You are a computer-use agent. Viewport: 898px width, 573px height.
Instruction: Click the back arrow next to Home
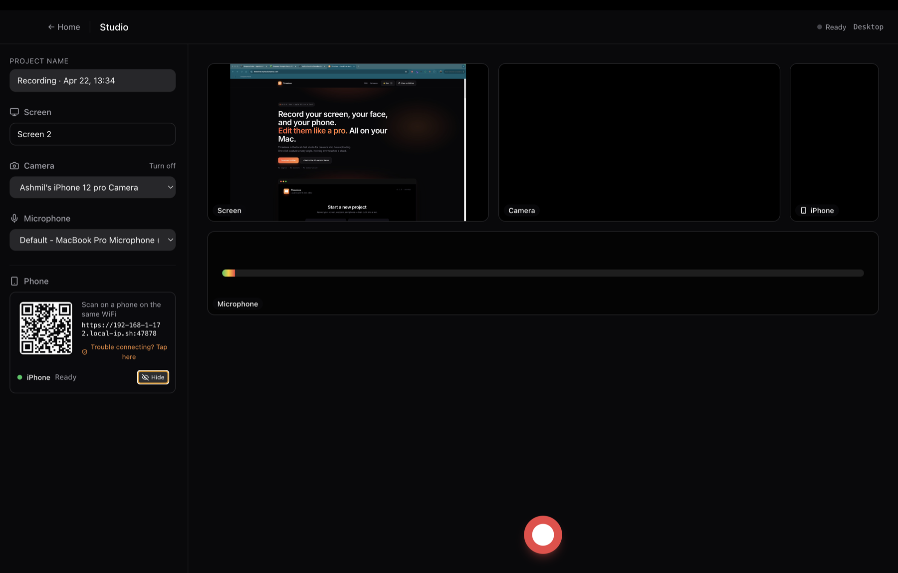[x=50, y=26]
